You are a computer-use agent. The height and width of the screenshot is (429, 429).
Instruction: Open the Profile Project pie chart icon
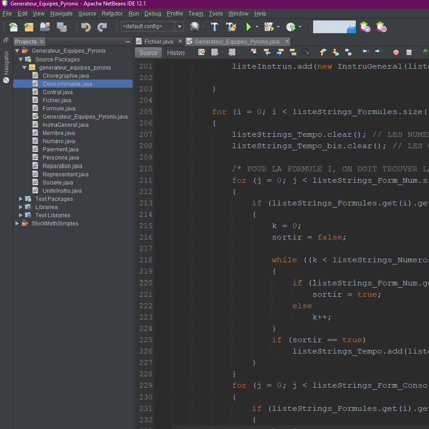coord(290,27)
